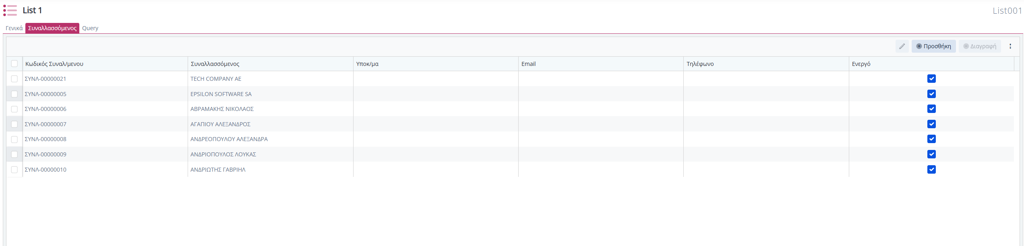This screenshot has height=246, width=1024.
Task: Toggle the select-all checkbox in table header
Action: click(14, 64)
